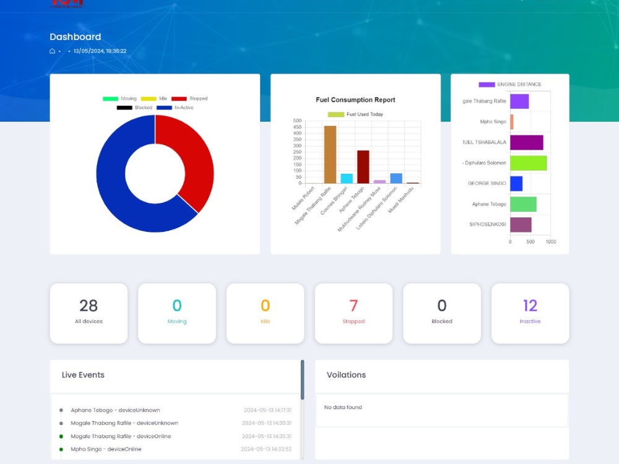Select event Mpho Singo - deviceOnline

coord(106,449)
